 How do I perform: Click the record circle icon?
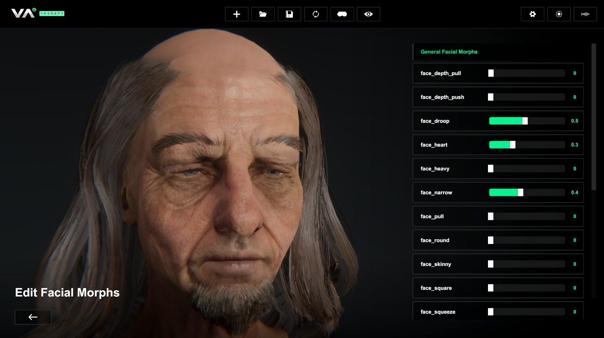pos(559,14)
